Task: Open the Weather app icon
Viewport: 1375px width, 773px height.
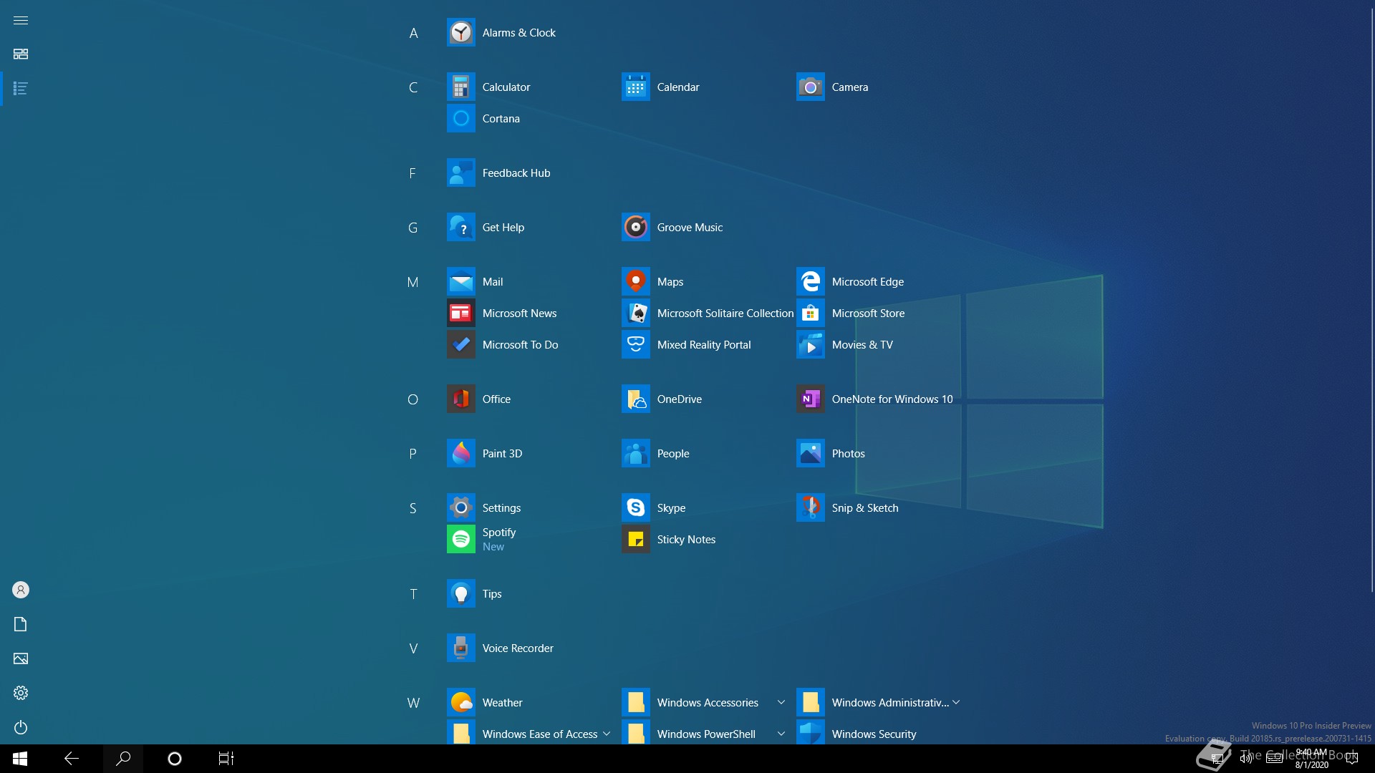Action: tap(460, 702)
